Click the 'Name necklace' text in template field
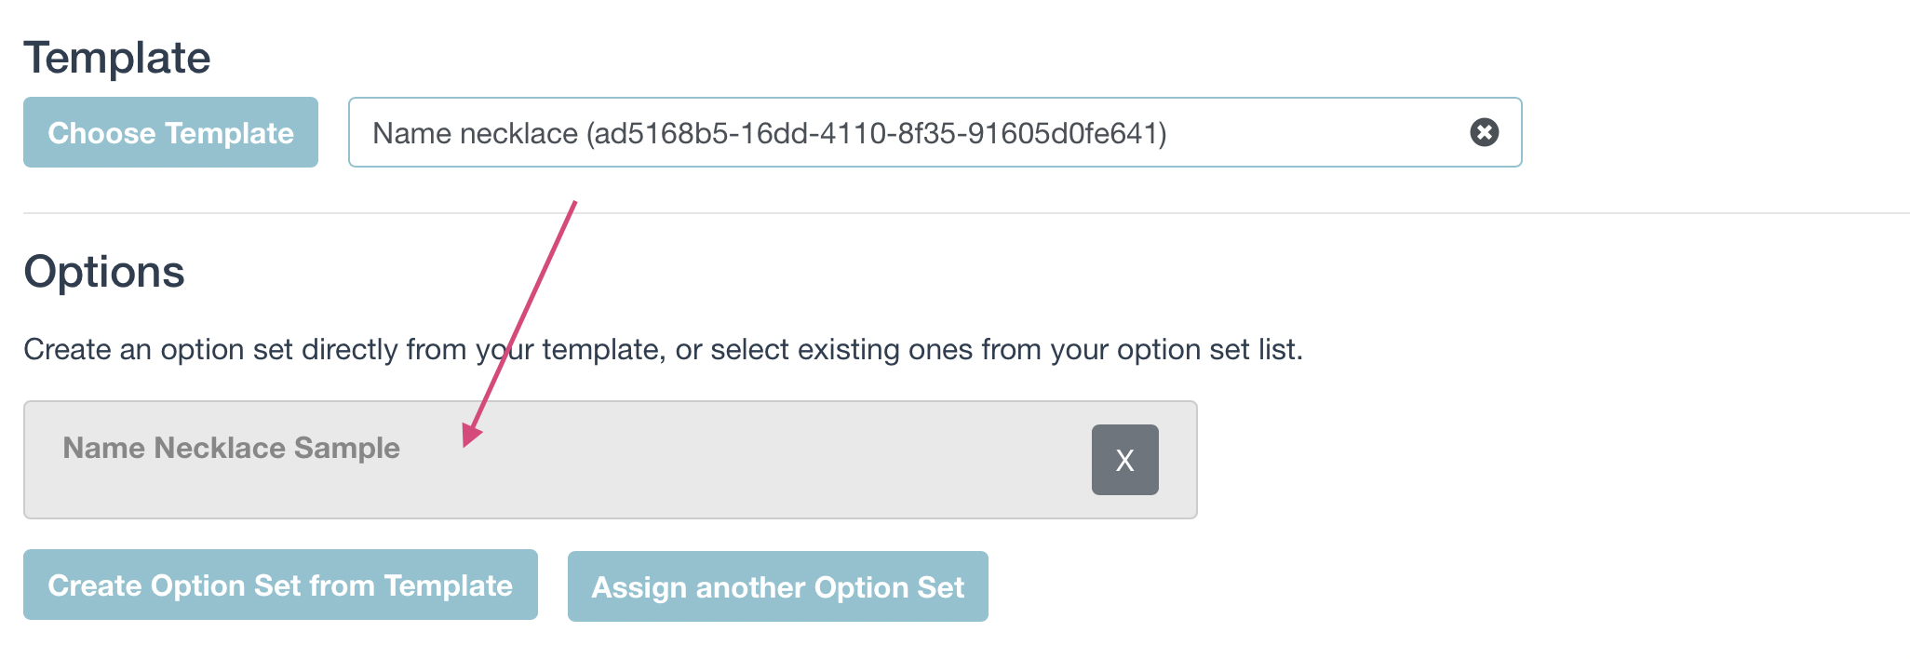The width and height of the screenshot is (1910, 659). pos(475,133)
